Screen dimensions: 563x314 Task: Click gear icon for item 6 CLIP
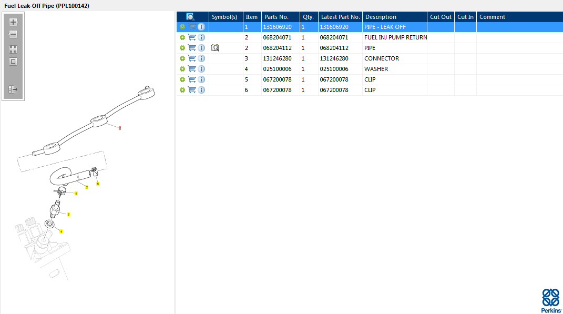(182, 90)
